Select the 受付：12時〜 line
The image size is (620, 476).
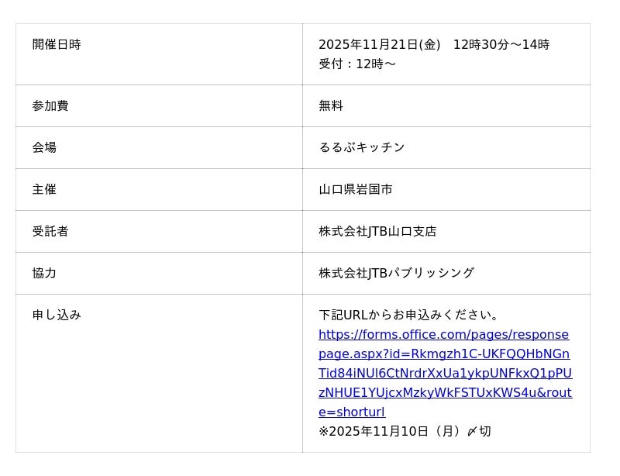(x=357, y=64)
